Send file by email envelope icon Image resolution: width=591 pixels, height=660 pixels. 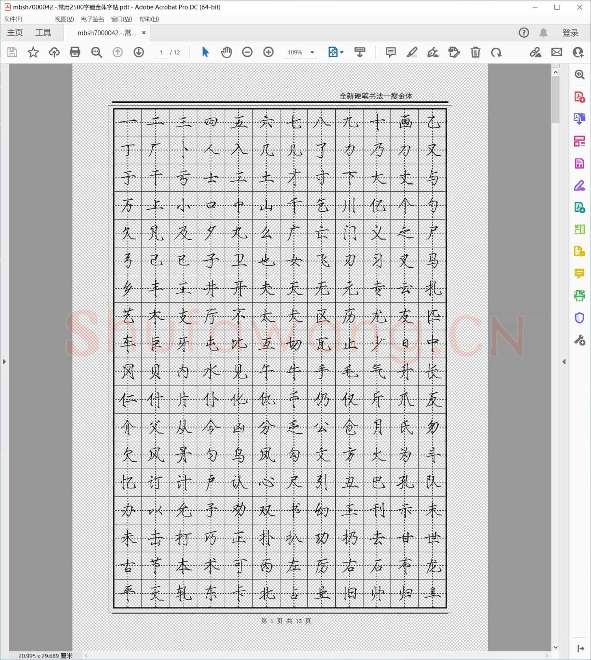557,52
